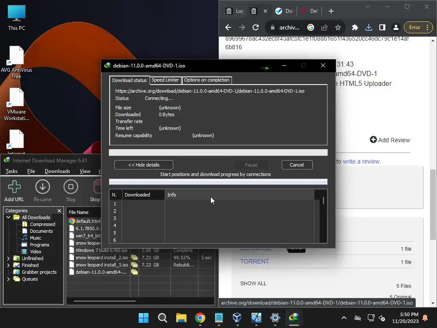Click the share page icon in address bar
Screen dimensions: 437x328
click(324, 27)
